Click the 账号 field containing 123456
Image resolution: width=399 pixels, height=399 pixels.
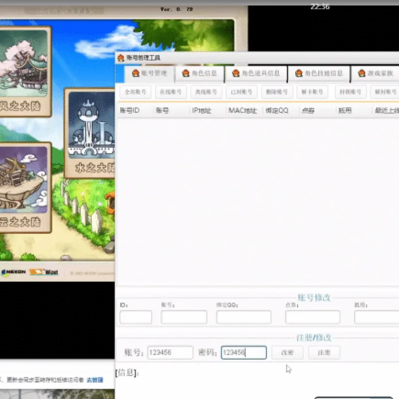click(x=170, y=353)
